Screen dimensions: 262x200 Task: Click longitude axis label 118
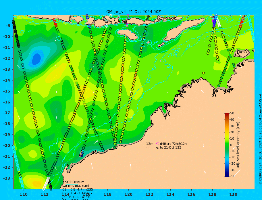[107, 194]
